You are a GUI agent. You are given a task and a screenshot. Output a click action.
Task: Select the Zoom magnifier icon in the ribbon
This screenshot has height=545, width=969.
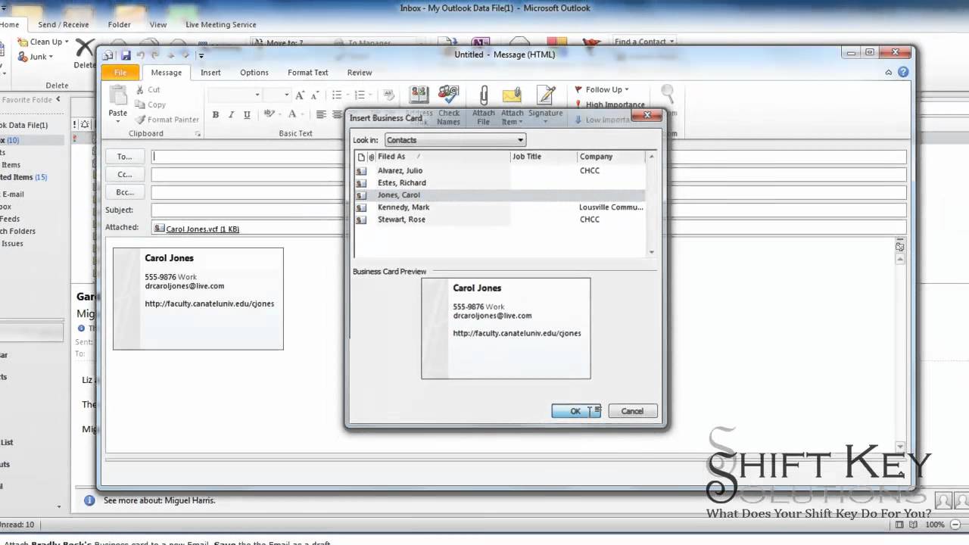coord(668,95)
